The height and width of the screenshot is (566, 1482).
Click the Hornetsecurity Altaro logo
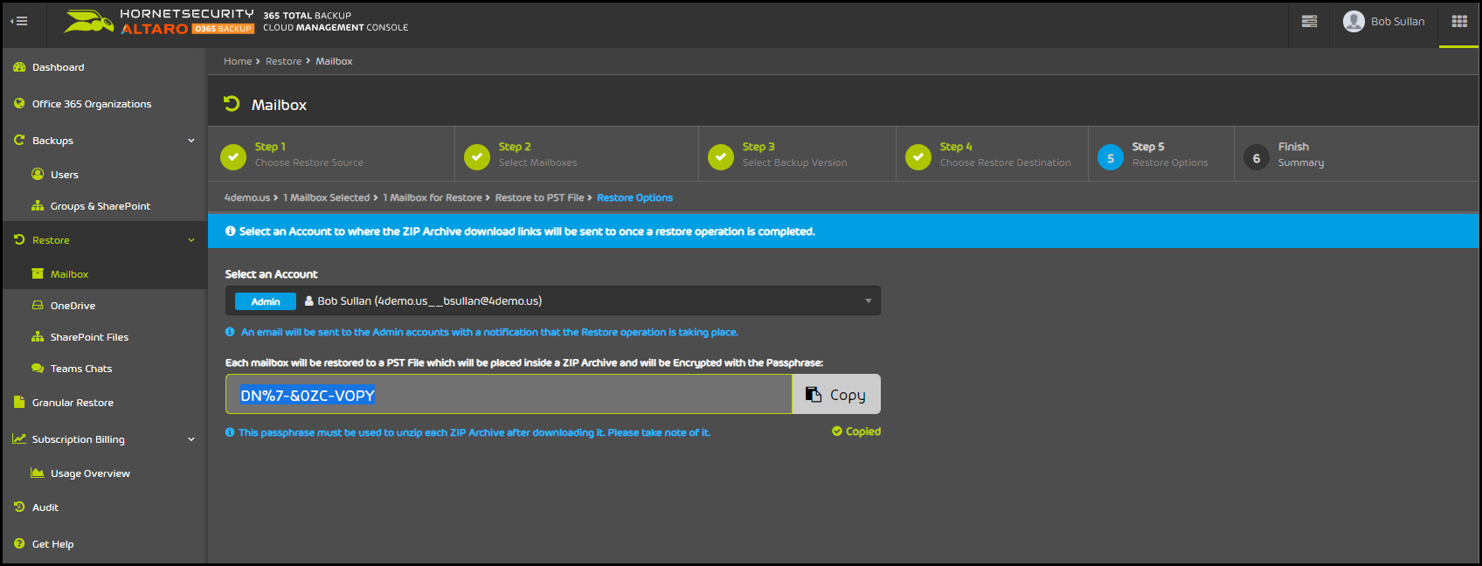tap(159, 22)
